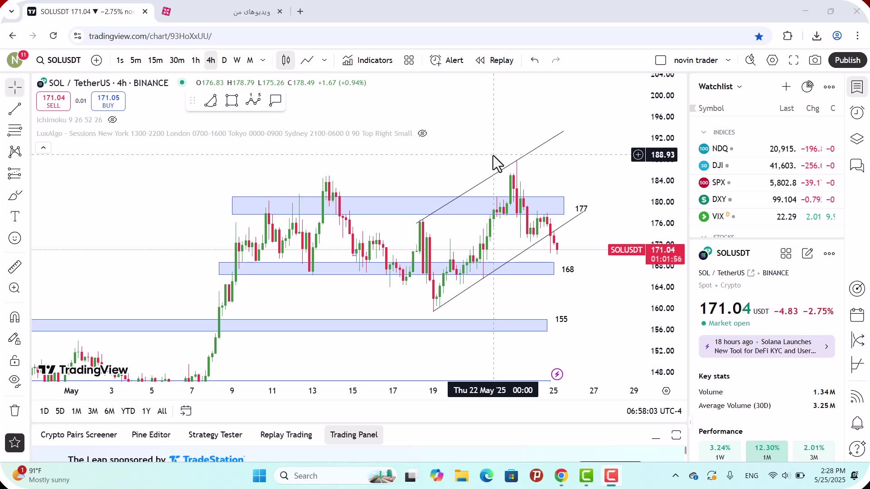
Task: Select the daily D timeframe
Action: 224,60
